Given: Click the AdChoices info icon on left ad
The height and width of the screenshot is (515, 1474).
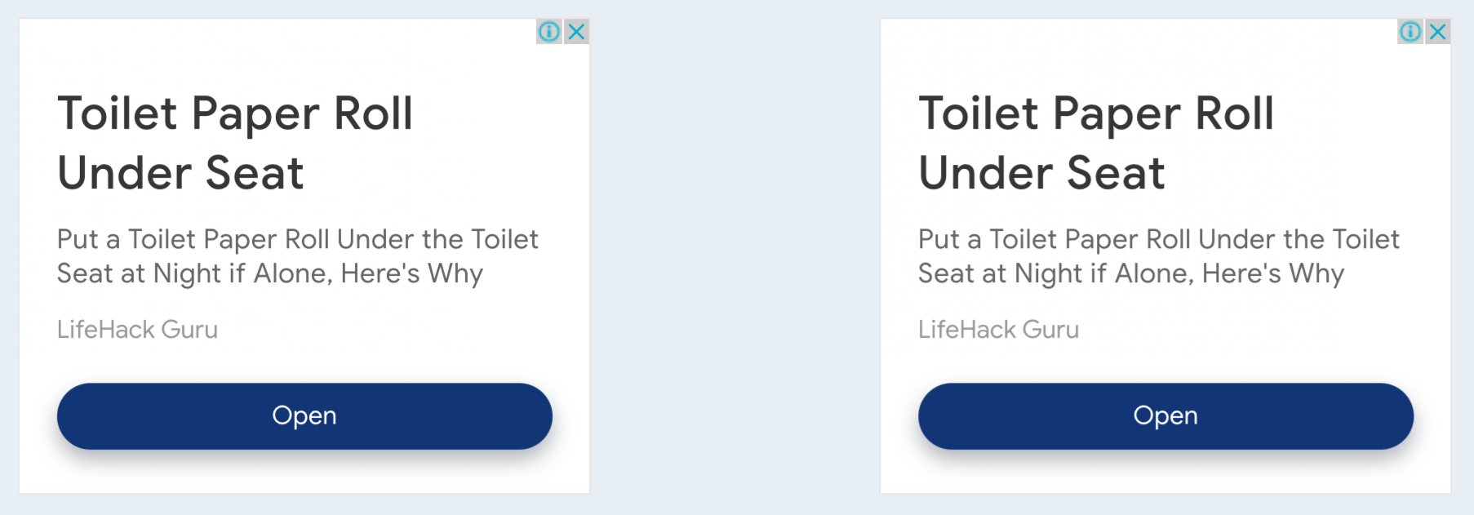Looking at the screenshot, I should pyautogui.click(x=549, y=32).
